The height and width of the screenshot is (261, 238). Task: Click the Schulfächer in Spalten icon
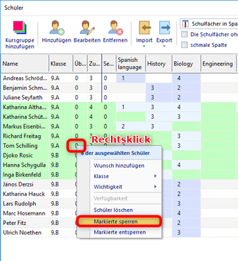coord(185,24)
